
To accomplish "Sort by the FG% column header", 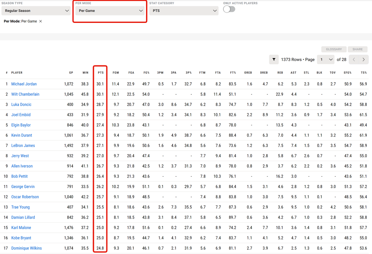I will 146,73.
